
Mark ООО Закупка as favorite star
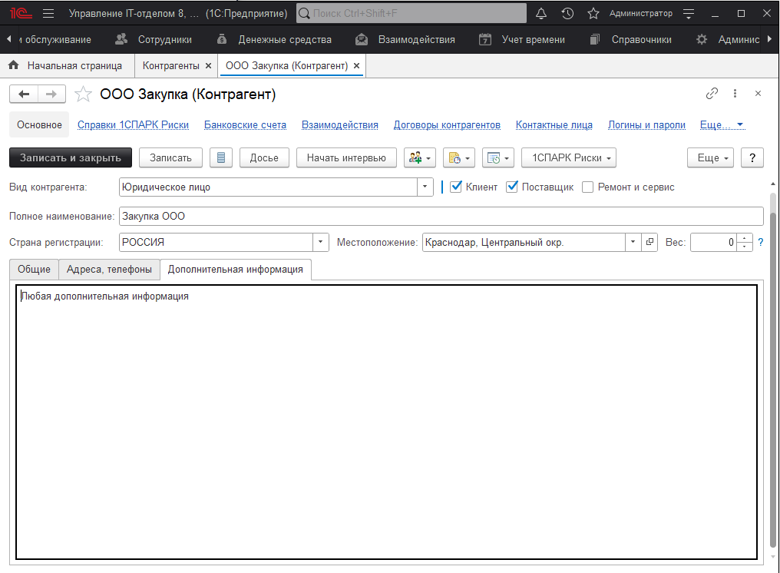click(x=81, y=94)
